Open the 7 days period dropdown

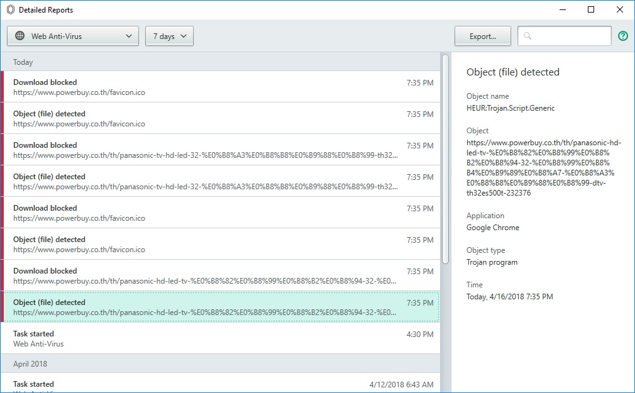(x=169, y=36)
